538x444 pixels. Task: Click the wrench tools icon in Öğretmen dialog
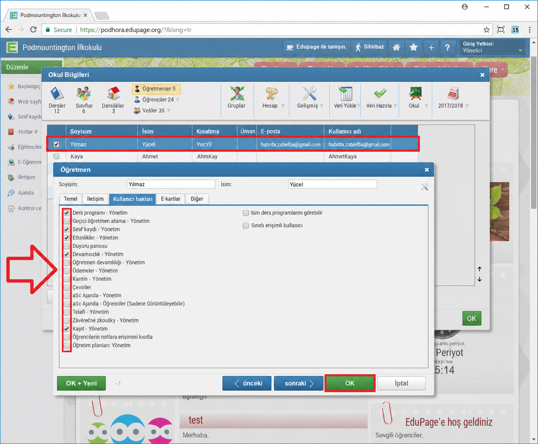[x=425, y=186]
